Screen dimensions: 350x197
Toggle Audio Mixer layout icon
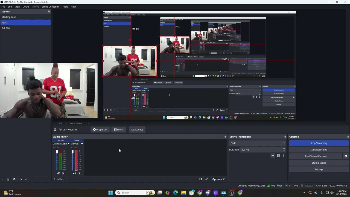[x=200, y=179]
